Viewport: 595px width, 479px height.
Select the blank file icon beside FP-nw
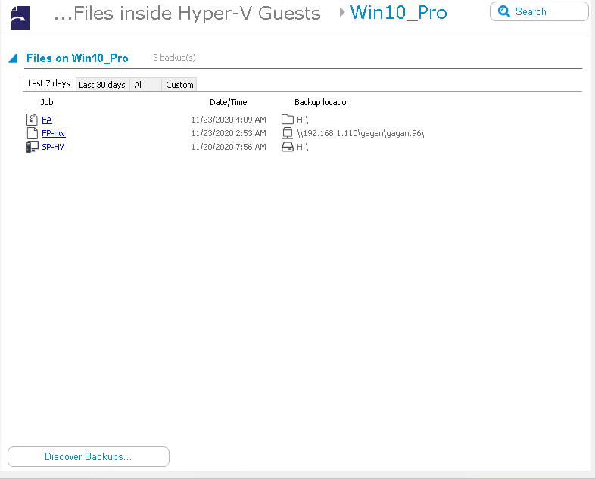coord(32,133)
